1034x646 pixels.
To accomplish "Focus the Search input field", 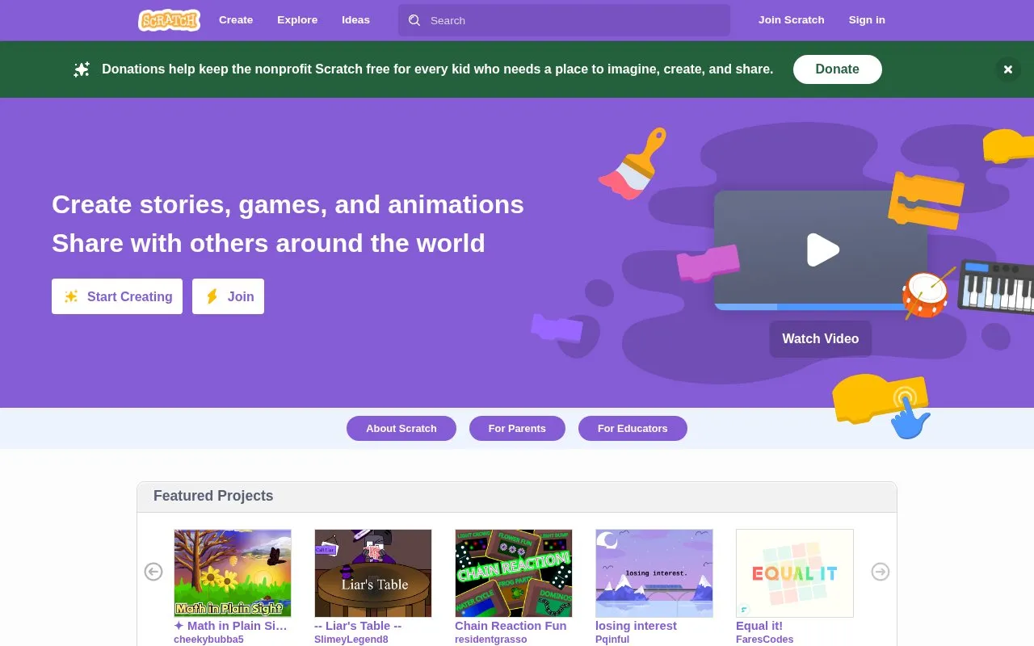I will click(x=564, y=20).
